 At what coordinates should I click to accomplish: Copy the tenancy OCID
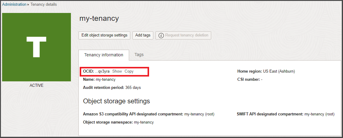129,71
